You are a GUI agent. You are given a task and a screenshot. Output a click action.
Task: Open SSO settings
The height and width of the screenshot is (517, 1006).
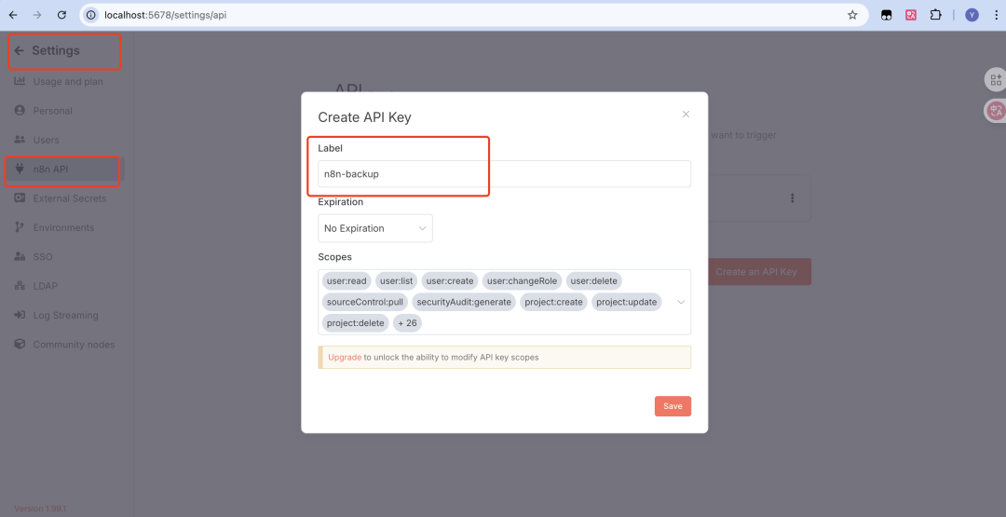coord(43,256)
